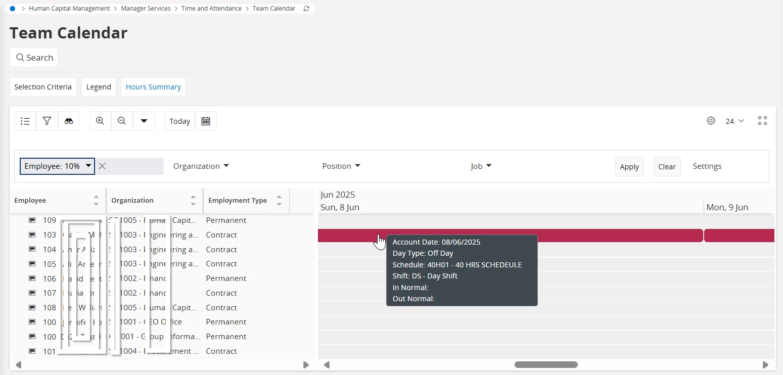Image resolution: width=783 pixels, height=375 pixels.
Task: Select red bar on Mon, 9 Jun
Action: [739, 236]
